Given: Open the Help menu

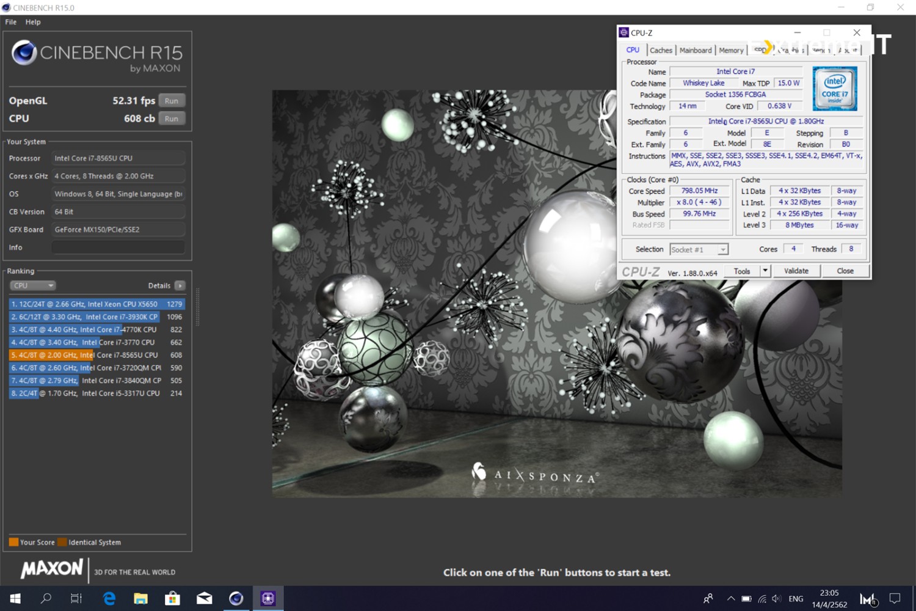Looking at the screenshot, I should click(x=33, y=22).
